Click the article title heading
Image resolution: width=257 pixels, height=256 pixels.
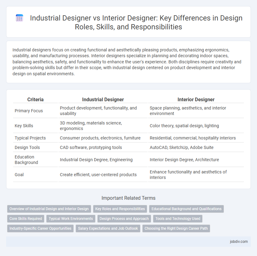pyautogui.click(x=136, y=22)
